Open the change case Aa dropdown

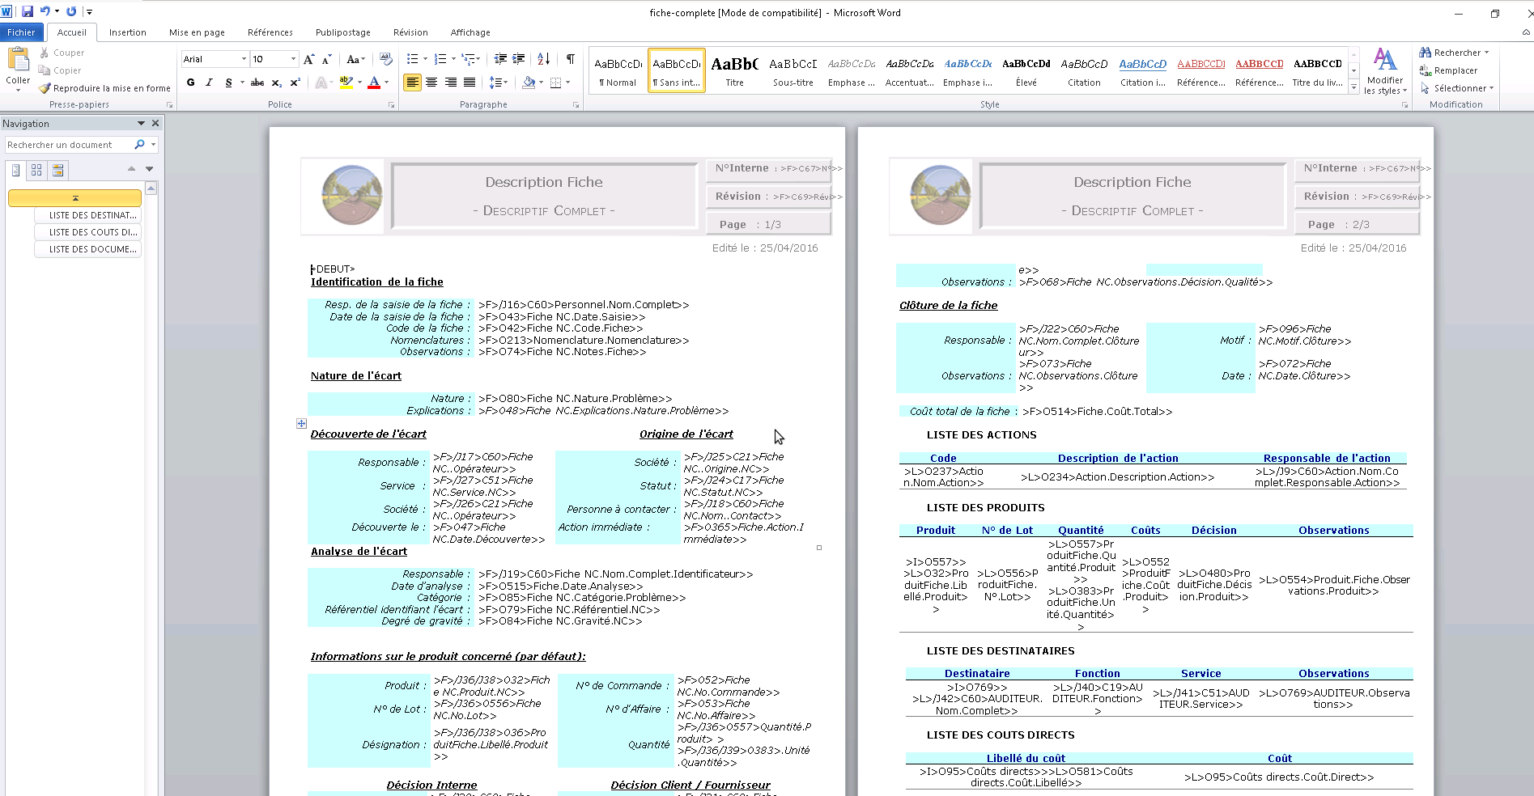(x=355, y=59)
